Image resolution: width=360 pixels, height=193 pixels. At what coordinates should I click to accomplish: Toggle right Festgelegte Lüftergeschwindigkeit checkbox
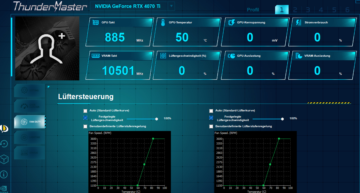[211, 118]
